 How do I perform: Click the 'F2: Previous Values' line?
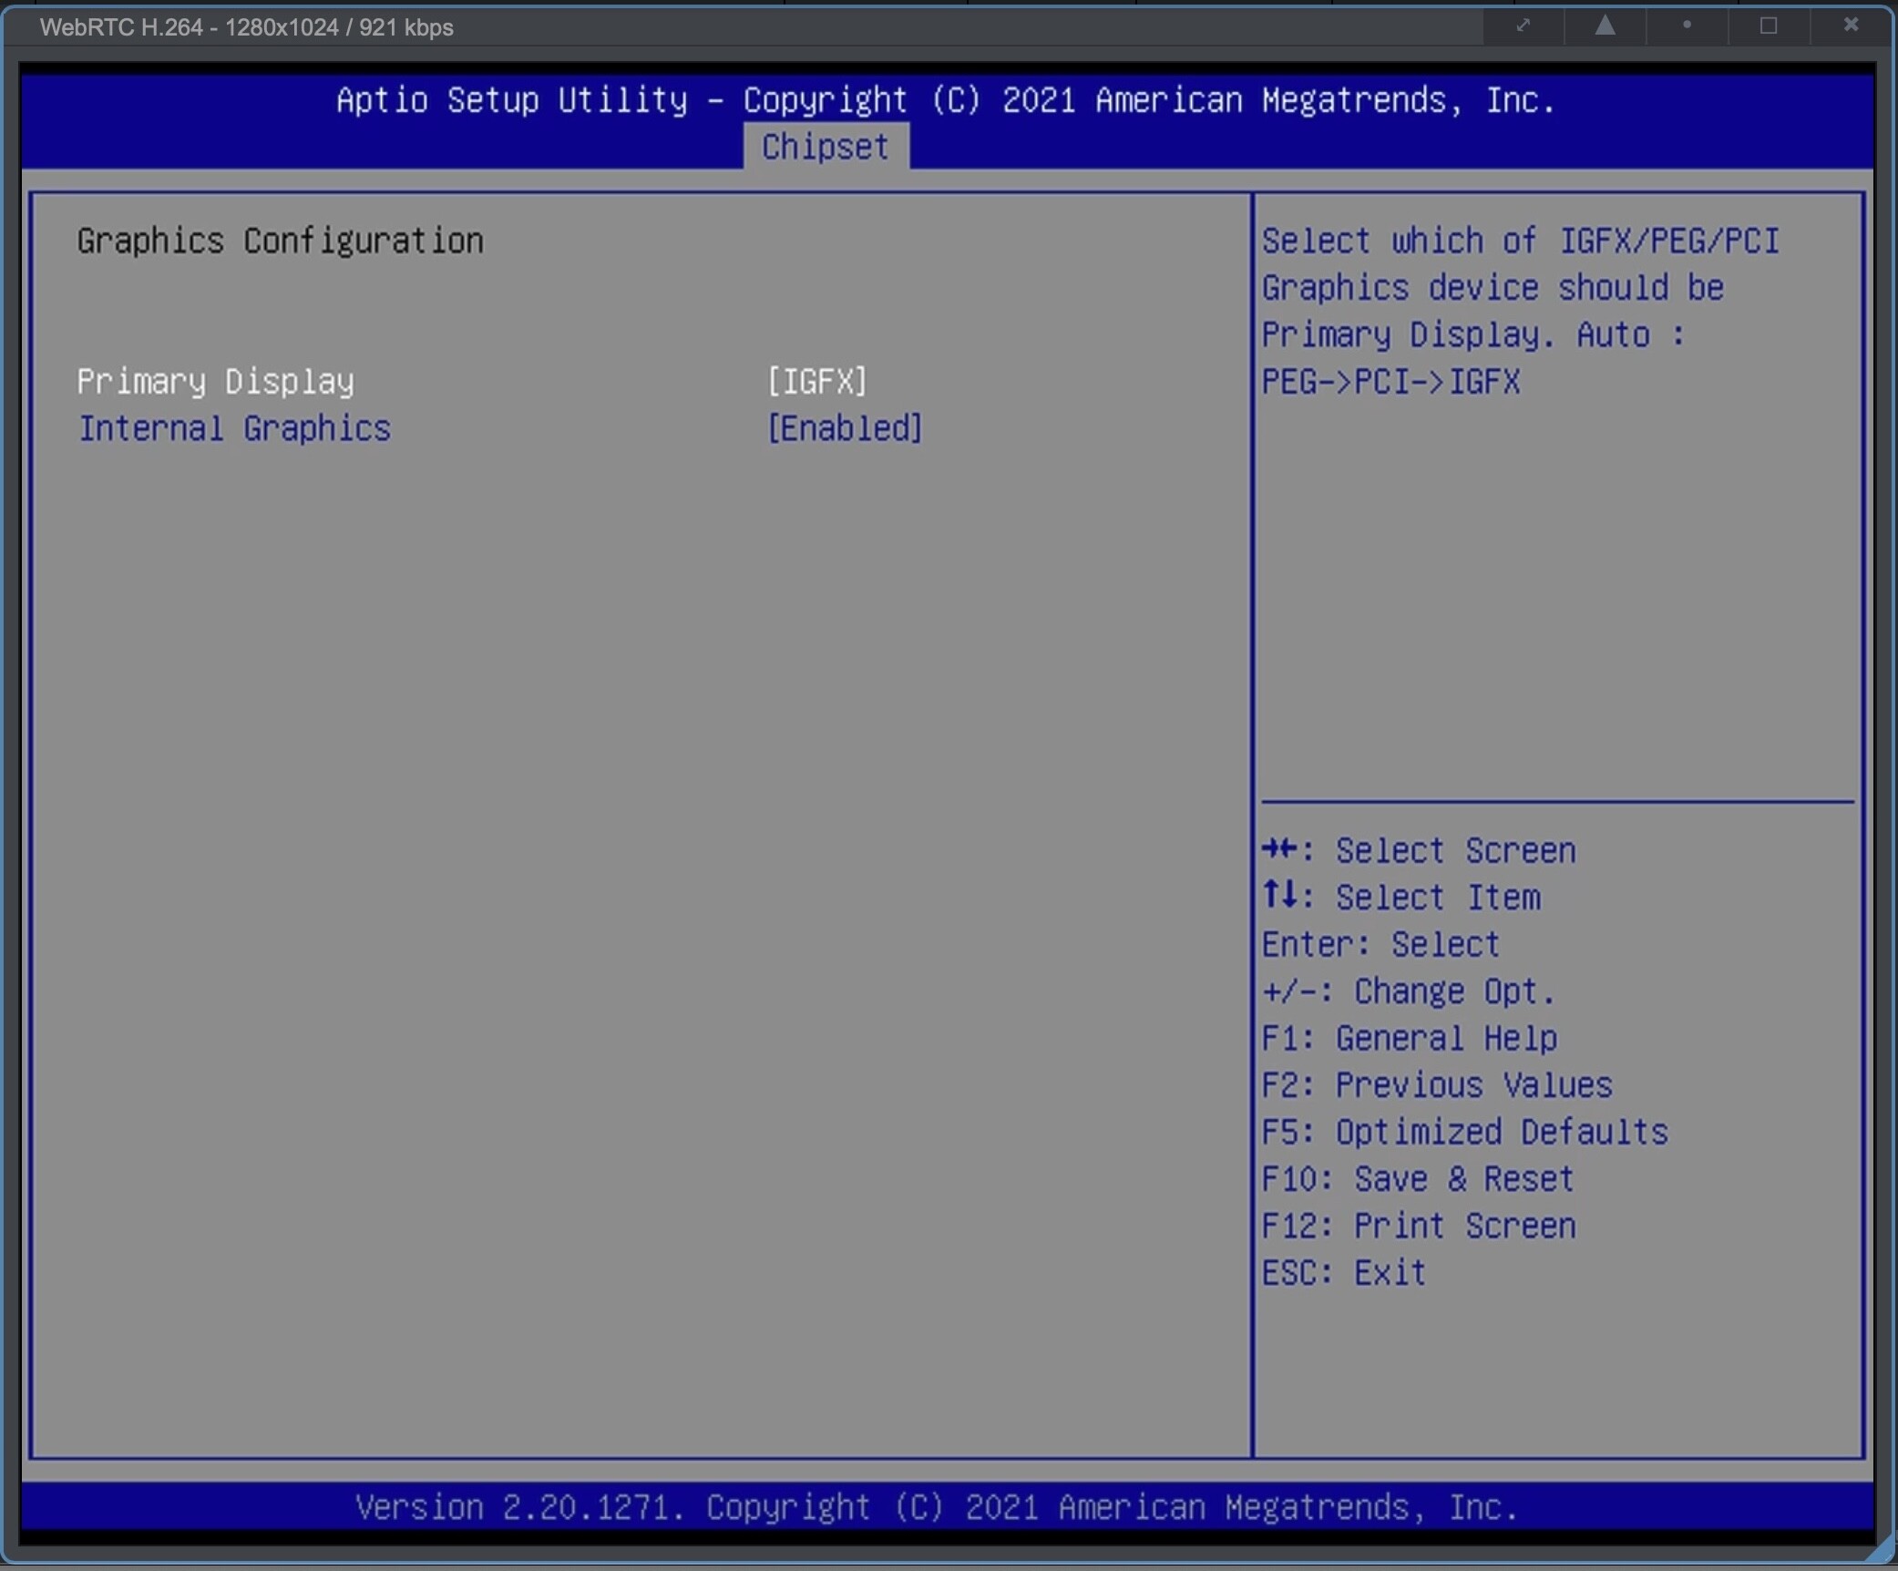pos(1437,1085)
